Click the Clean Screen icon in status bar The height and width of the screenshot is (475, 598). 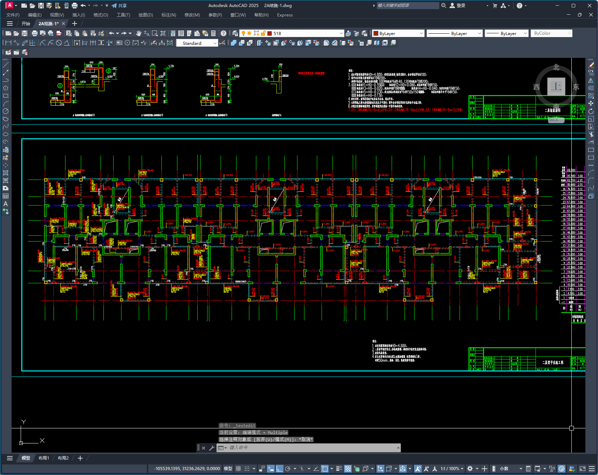click(583, 469)
